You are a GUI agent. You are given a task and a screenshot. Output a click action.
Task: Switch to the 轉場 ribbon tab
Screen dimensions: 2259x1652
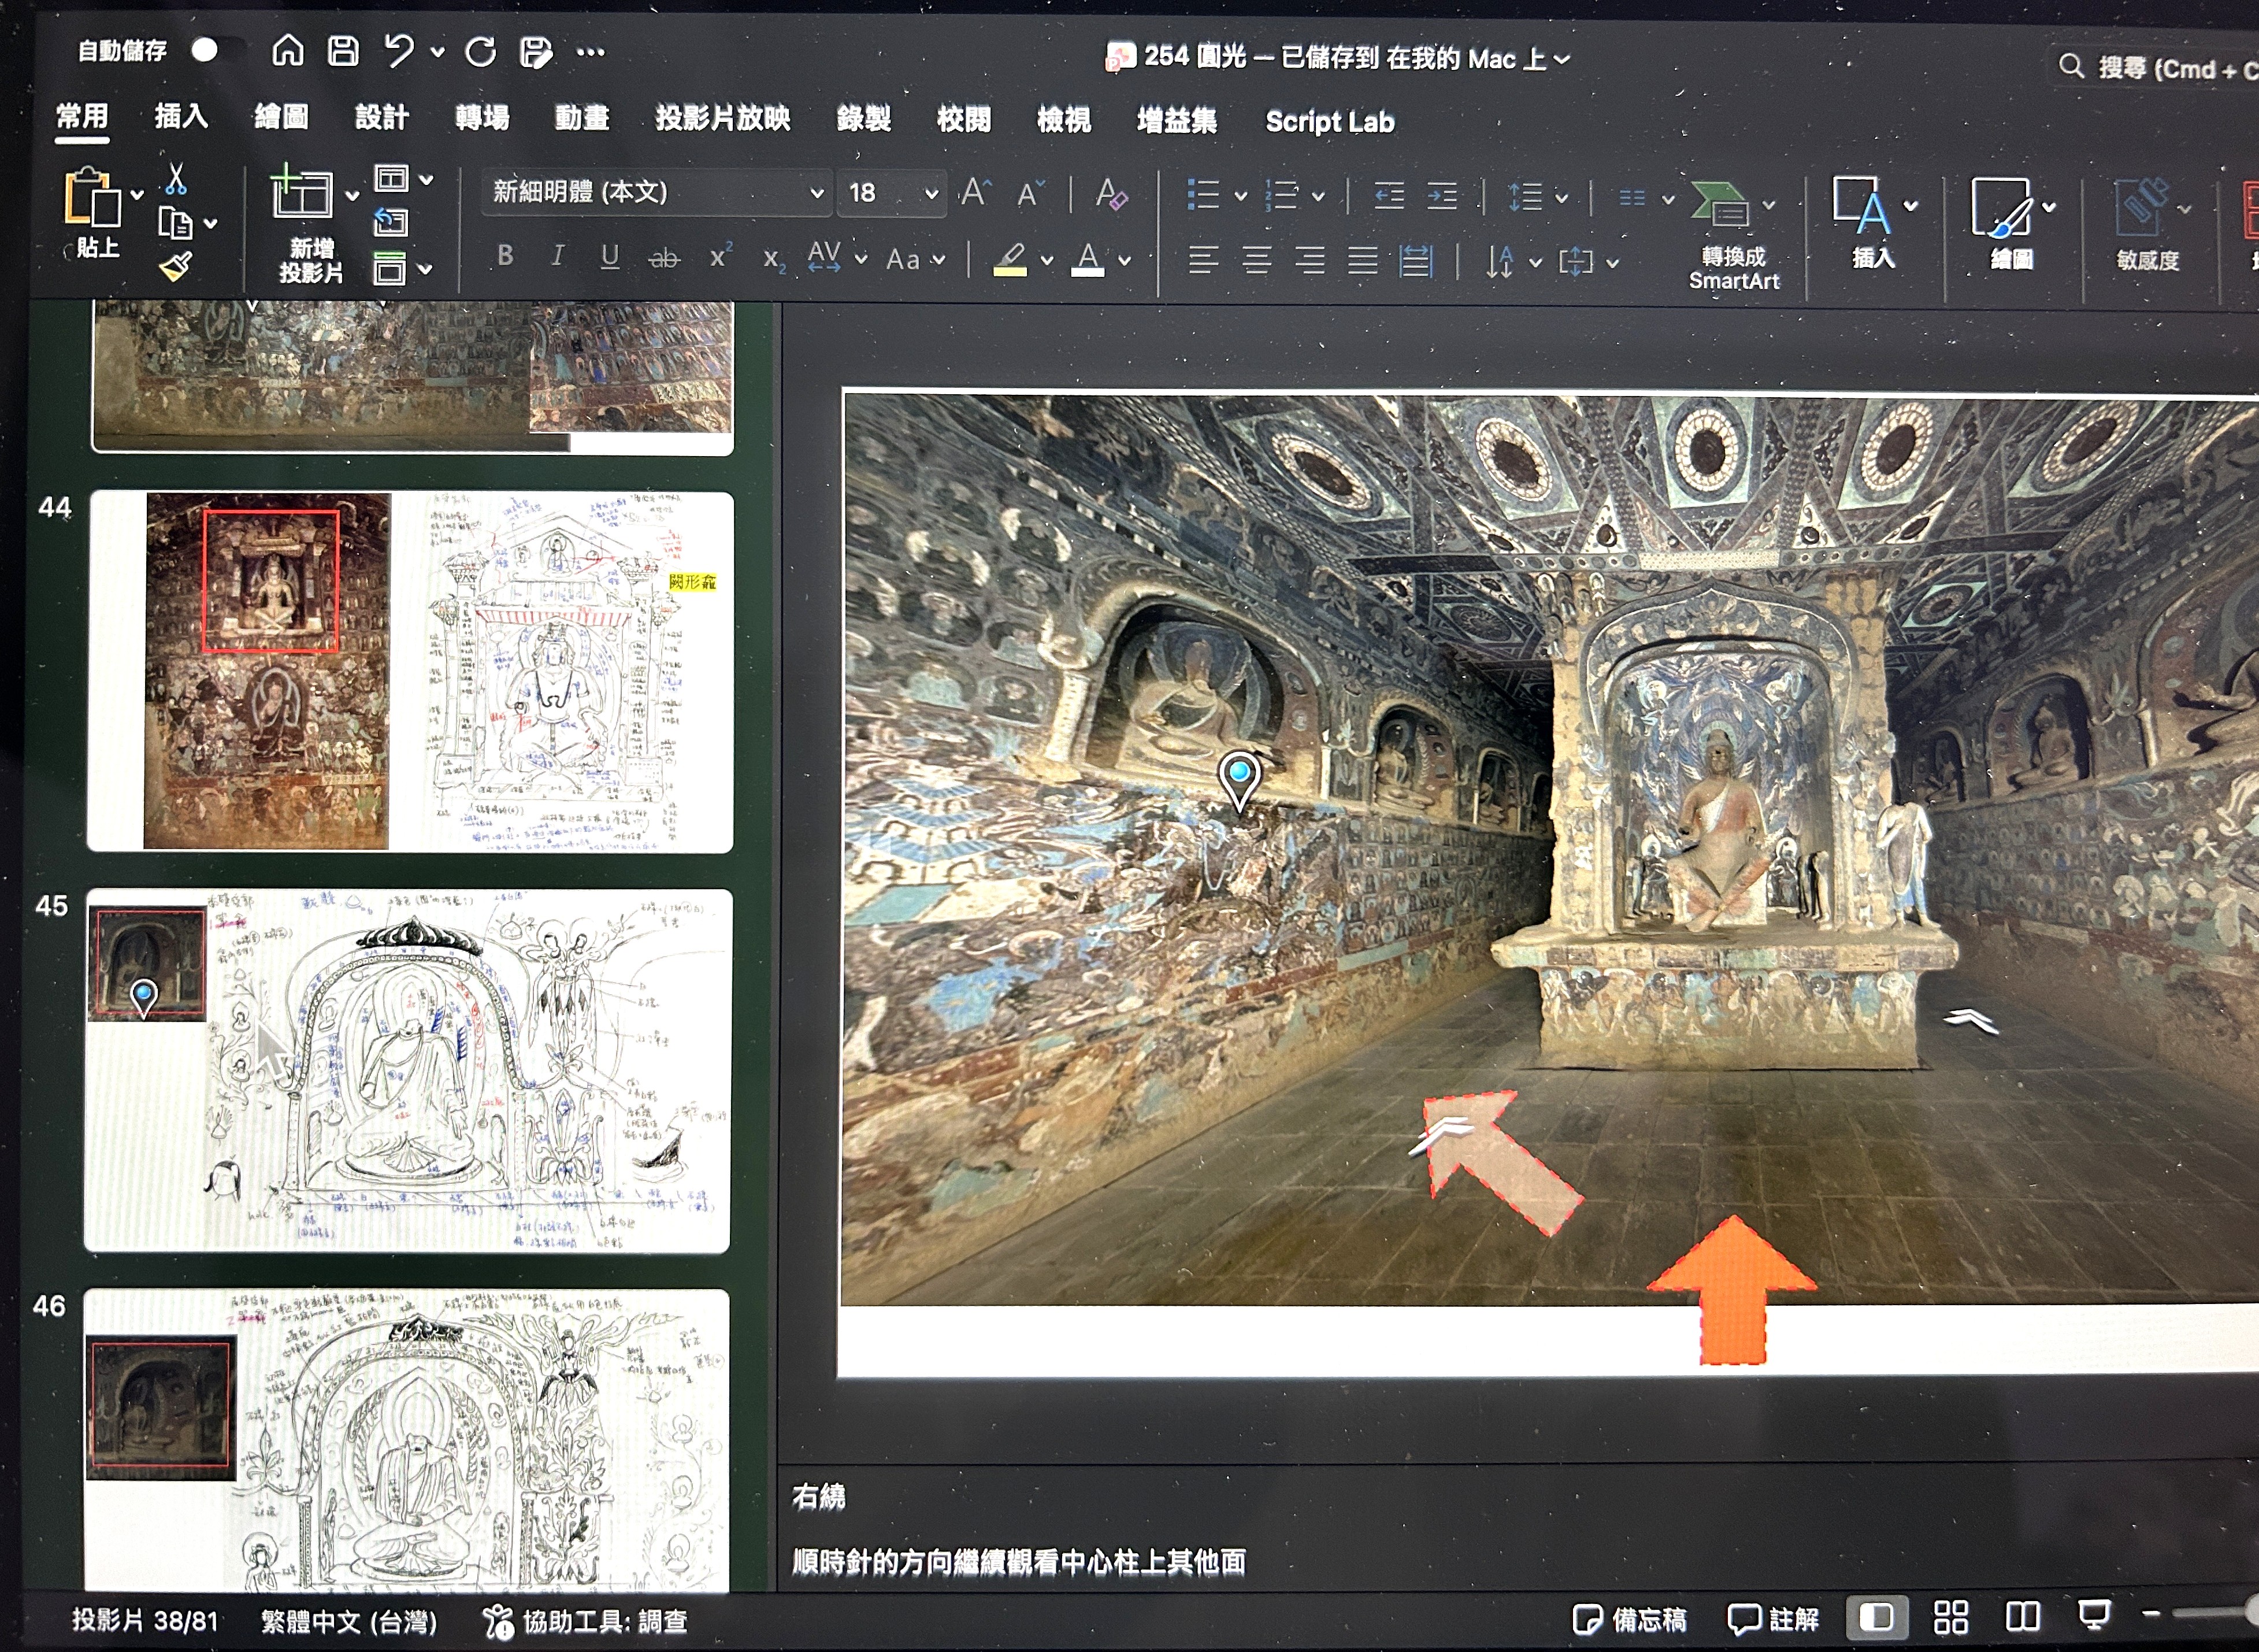point(483,118)
